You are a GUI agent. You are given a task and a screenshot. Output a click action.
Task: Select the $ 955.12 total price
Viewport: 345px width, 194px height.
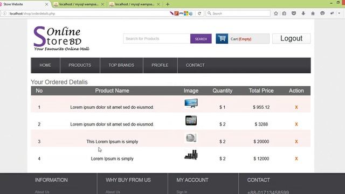[261, 107]
